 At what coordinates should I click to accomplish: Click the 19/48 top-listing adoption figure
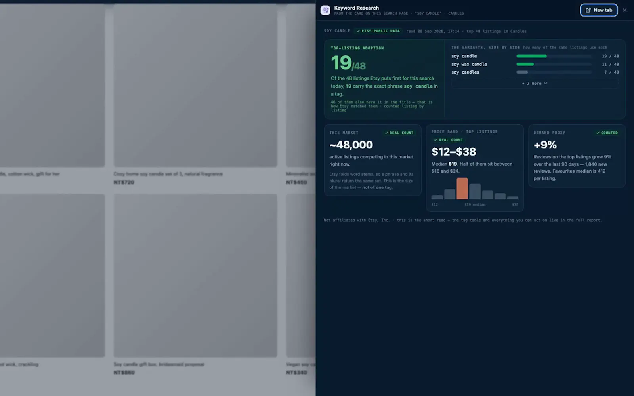tap(348, 63)
